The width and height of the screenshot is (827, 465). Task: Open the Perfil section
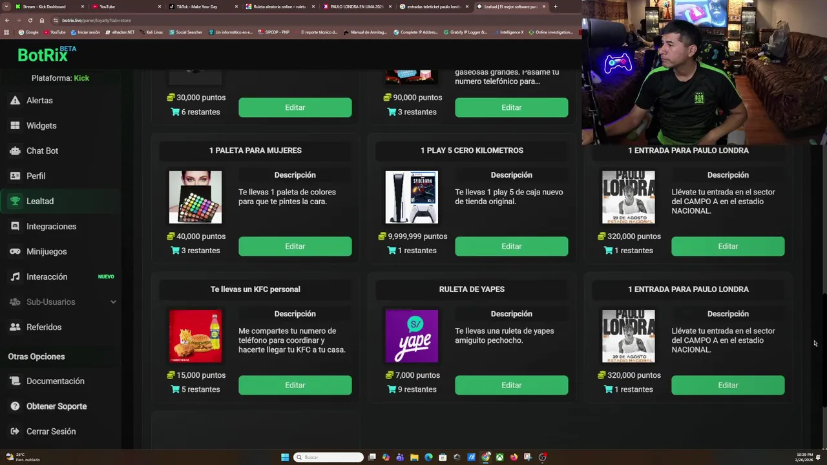(61, 176)
